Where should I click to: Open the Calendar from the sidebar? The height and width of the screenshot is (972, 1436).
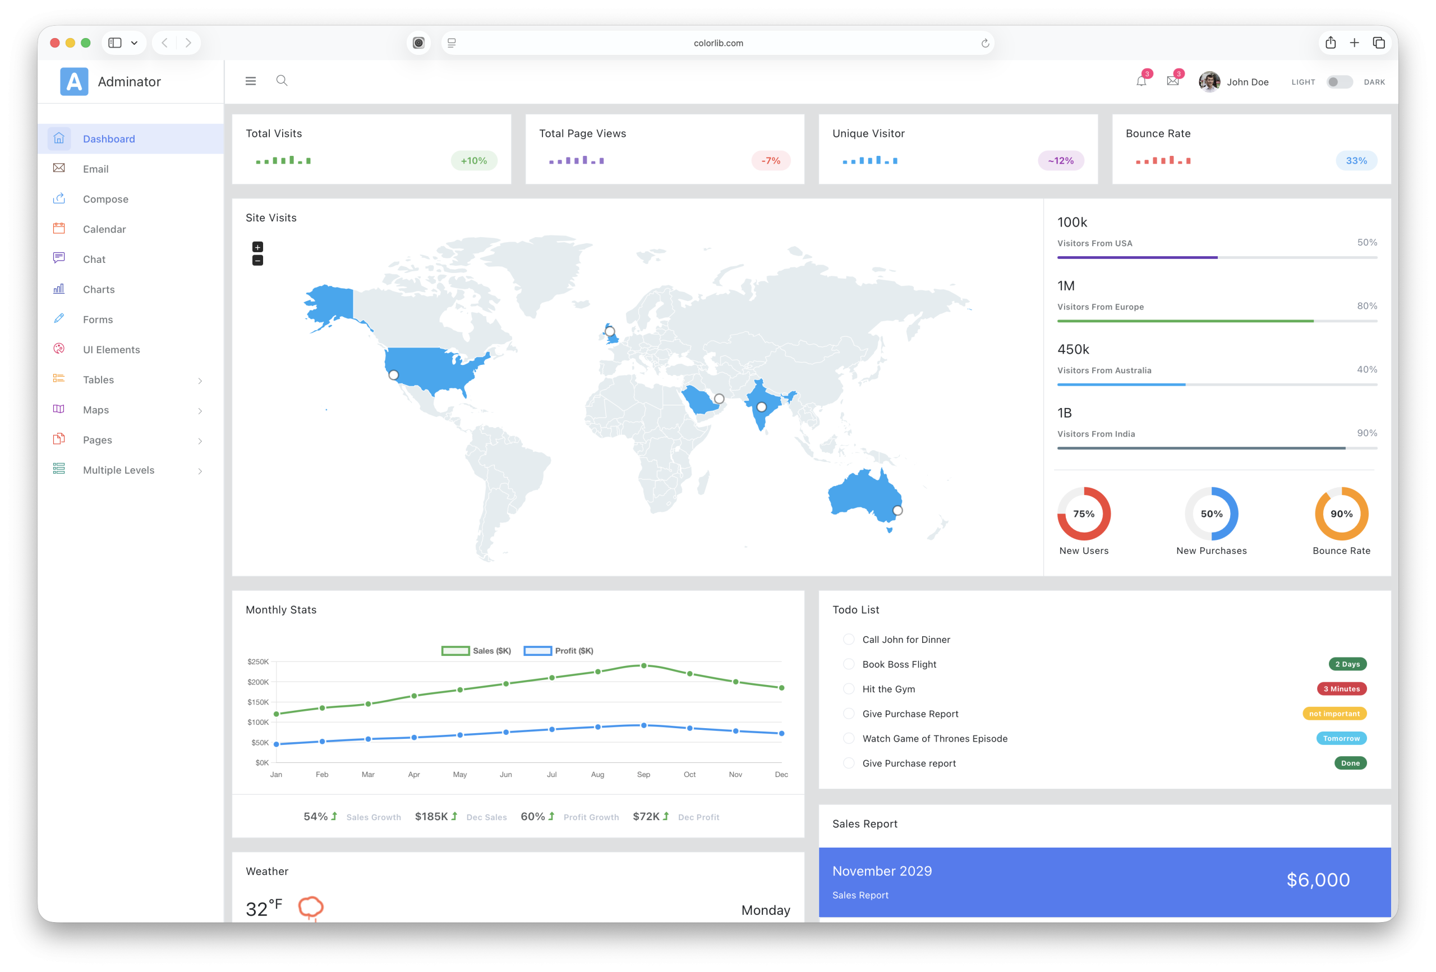tap(104, 229)
